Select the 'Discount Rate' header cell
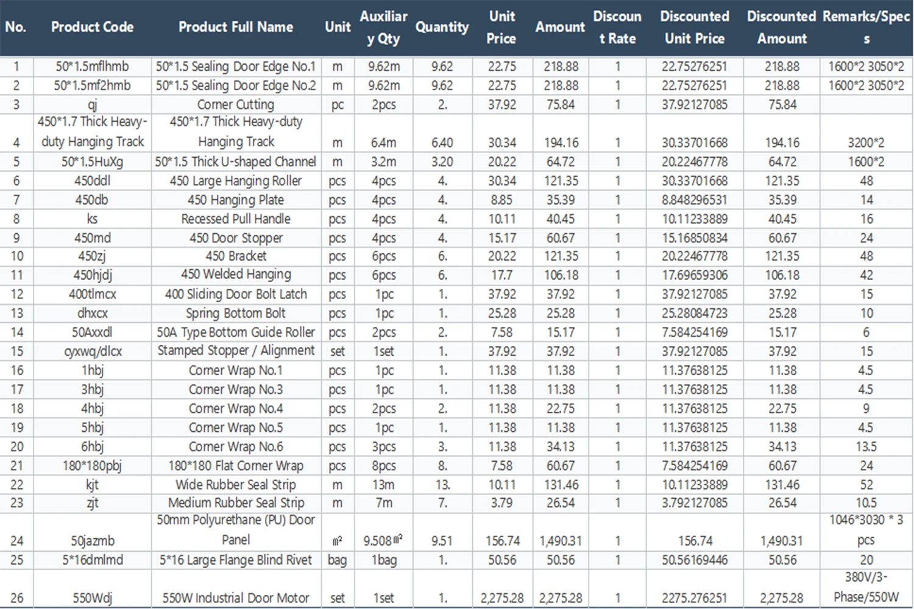This screenshot has height=609, width=914. [617, 27]
